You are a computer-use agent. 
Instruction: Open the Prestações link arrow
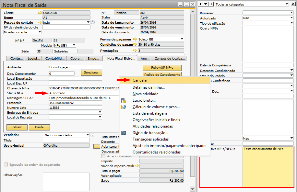pyautogui.click(x=135, y=50)
